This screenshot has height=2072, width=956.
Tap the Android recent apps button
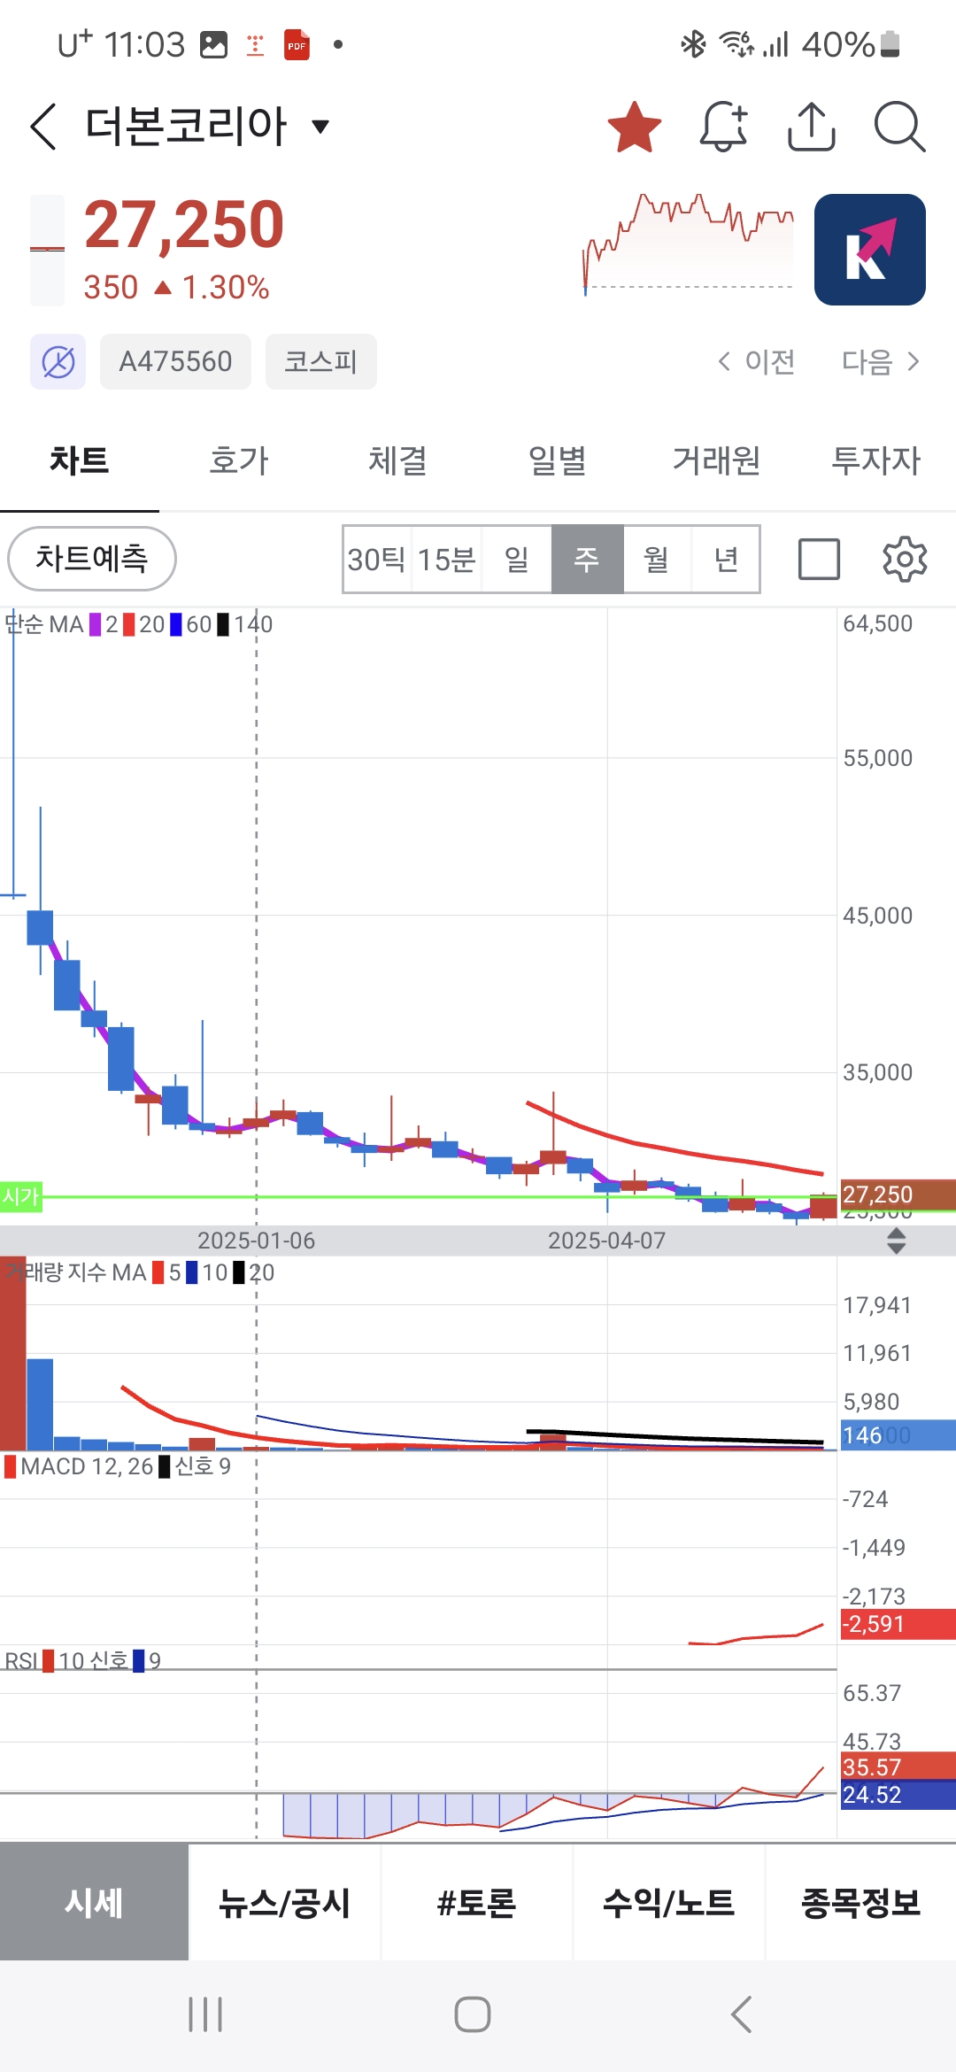[205, 2014]
